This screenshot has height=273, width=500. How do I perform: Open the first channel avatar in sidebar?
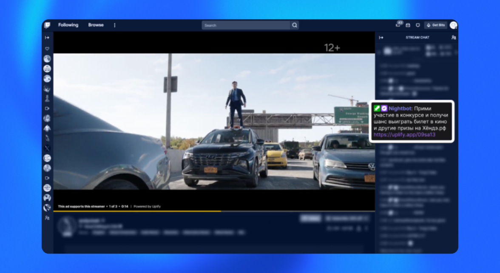pyautogui.click(x=47, y=59)
